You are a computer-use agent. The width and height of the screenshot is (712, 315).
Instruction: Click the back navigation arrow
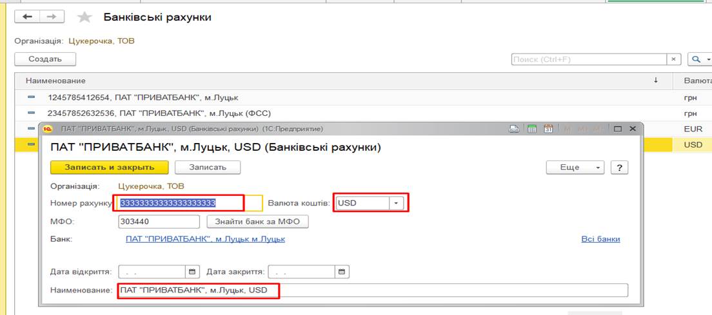[x=27, y=17]
